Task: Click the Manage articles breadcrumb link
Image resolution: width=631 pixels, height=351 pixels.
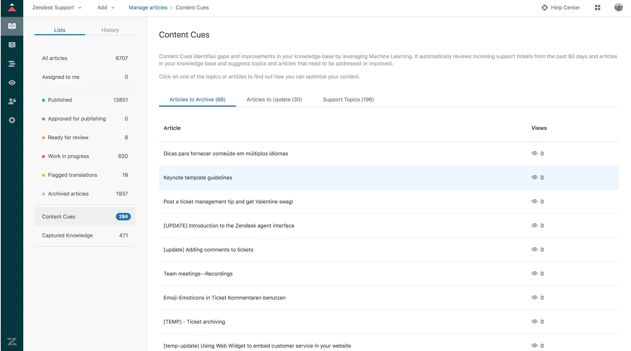Action: (148, 8)
